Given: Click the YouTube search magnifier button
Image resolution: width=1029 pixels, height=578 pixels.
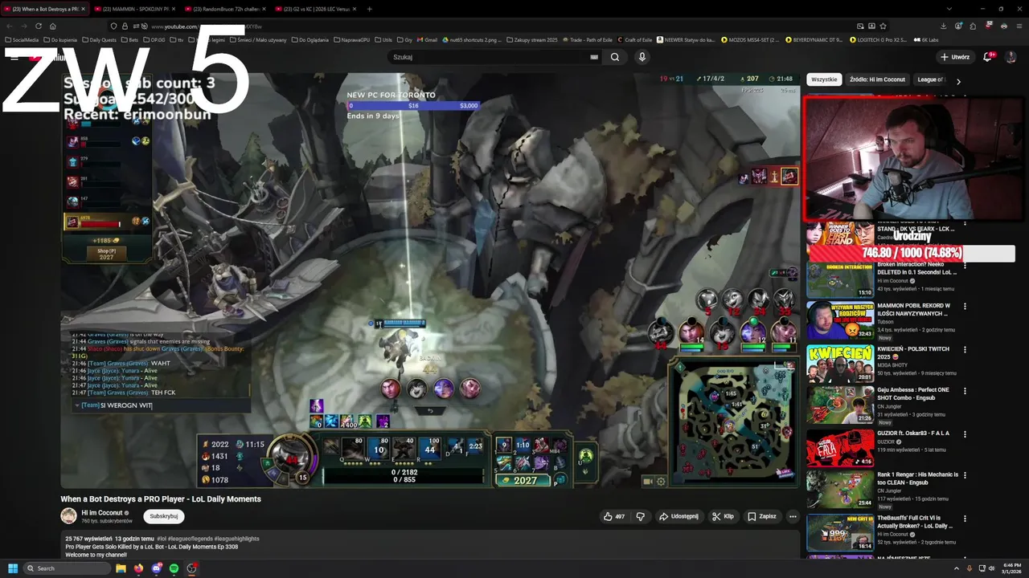Looking at the screenshot, I should click(x=615, y=57).
